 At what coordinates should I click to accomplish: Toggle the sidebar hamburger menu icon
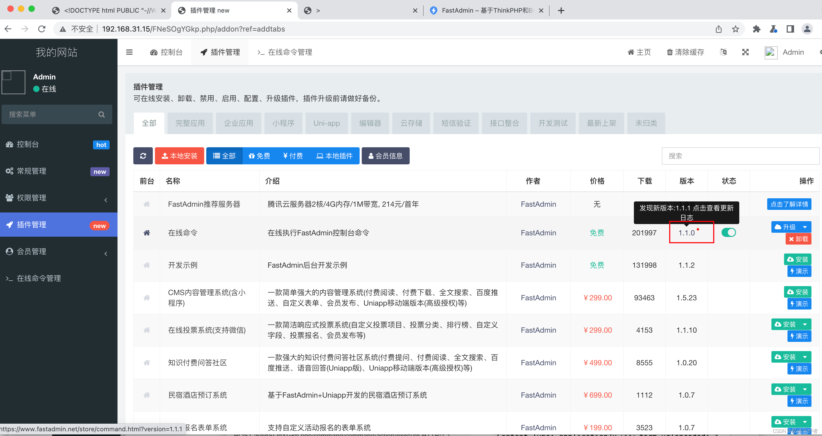pos(129,52)
